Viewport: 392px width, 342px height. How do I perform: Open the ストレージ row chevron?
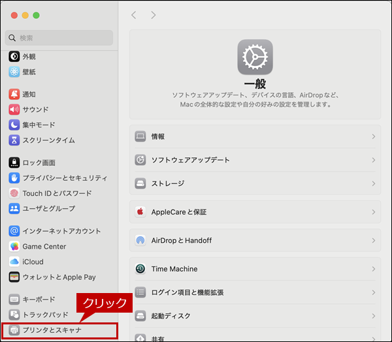373,183
